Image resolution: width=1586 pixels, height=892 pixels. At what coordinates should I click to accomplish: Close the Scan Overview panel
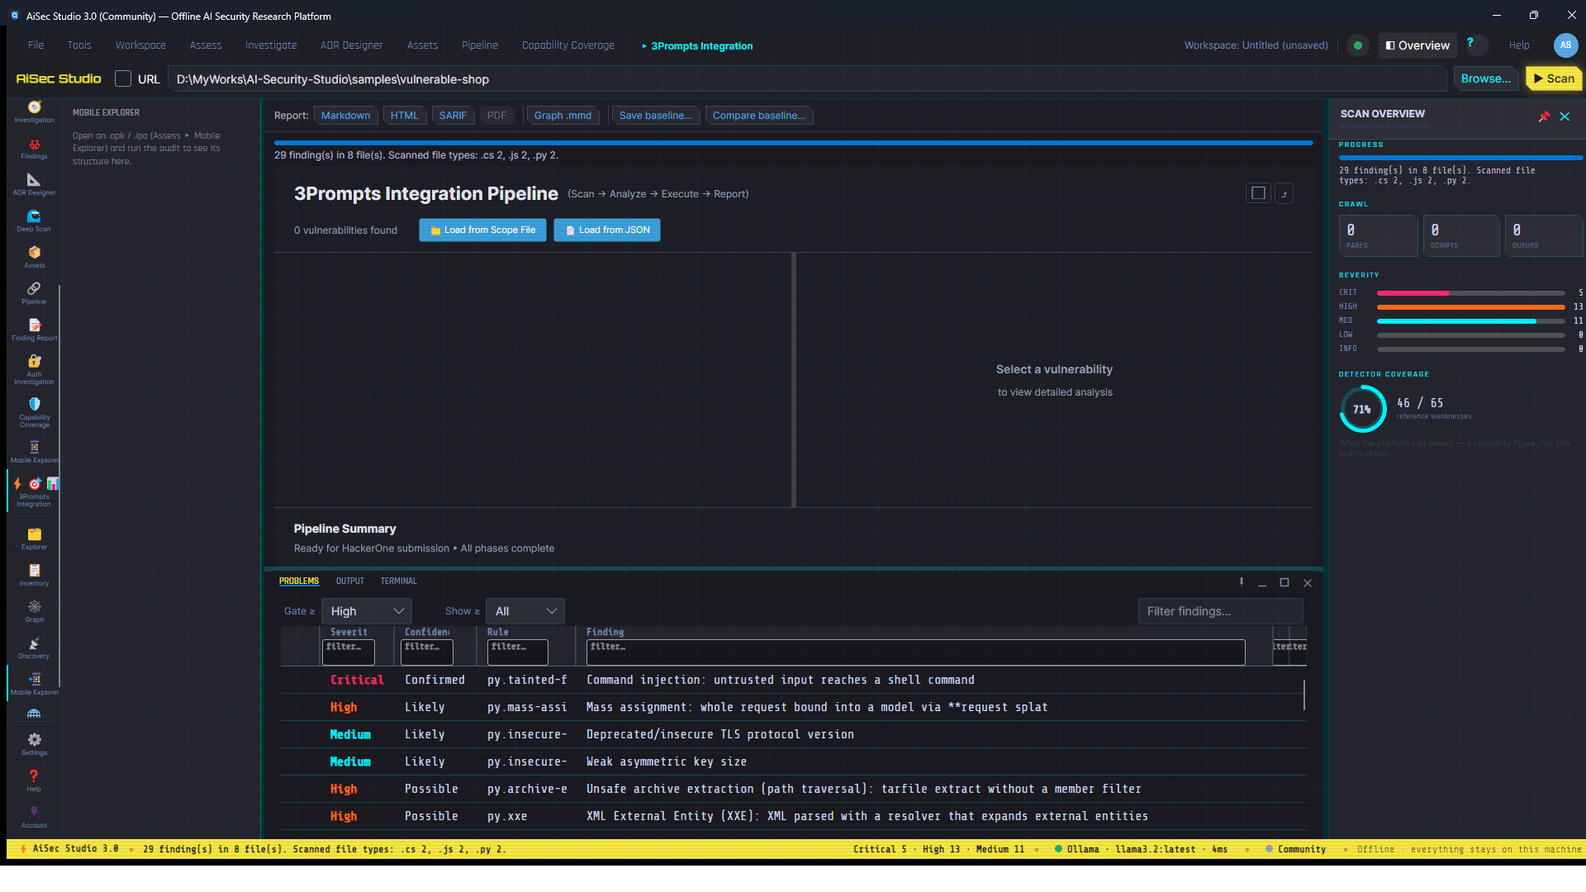coord(1565,116)
